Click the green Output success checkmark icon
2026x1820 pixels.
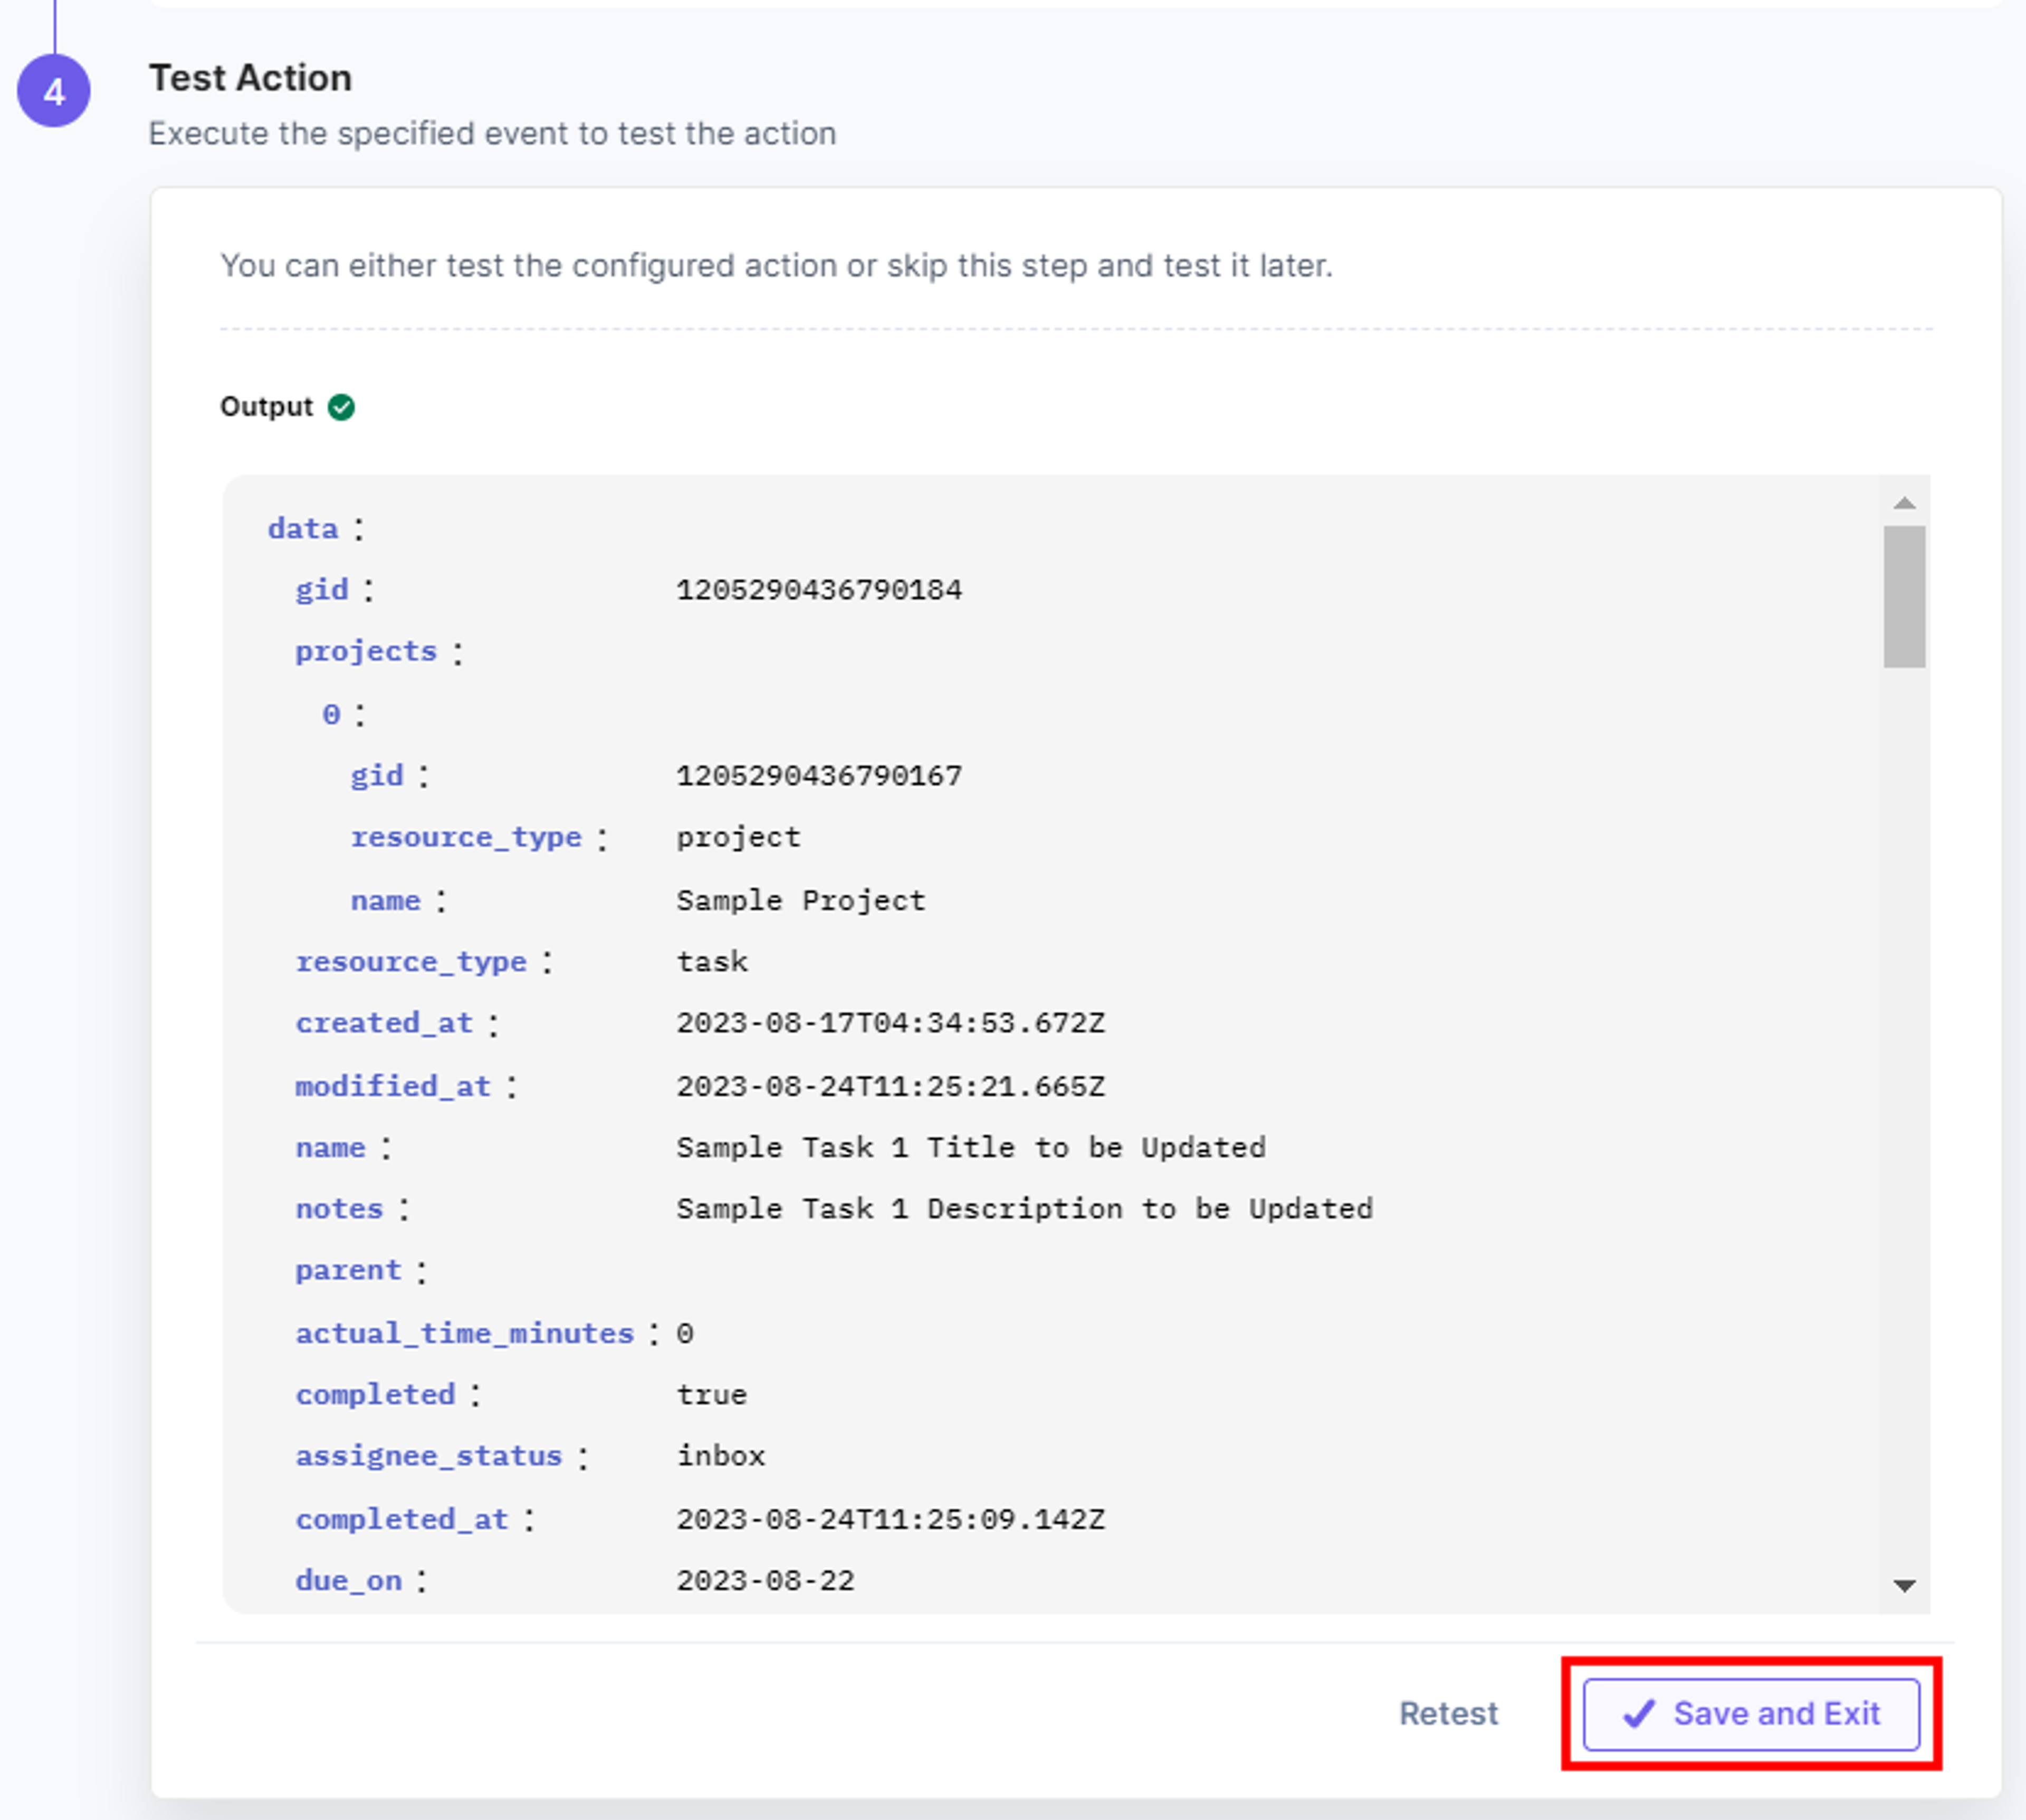click(x=342, y=407)
